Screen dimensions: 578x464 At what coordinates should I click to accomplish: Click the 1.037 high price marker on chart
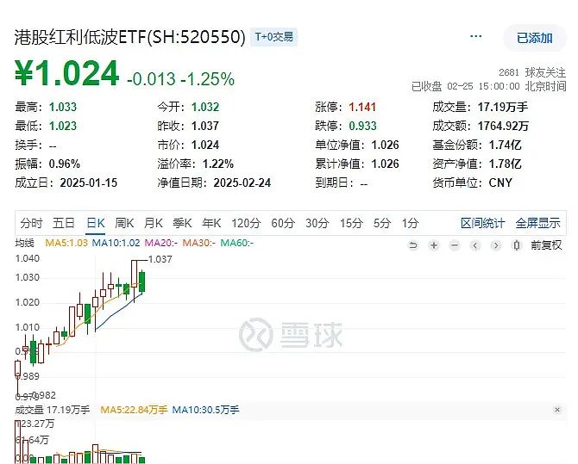[x=160, y=259]
